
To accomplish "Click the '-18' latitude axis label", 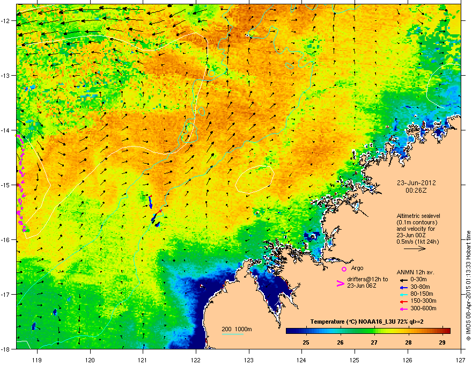I will pos(5,349).
